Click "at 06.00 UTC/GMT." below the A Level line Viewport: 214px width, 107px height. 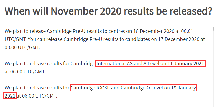coord(25,72)
